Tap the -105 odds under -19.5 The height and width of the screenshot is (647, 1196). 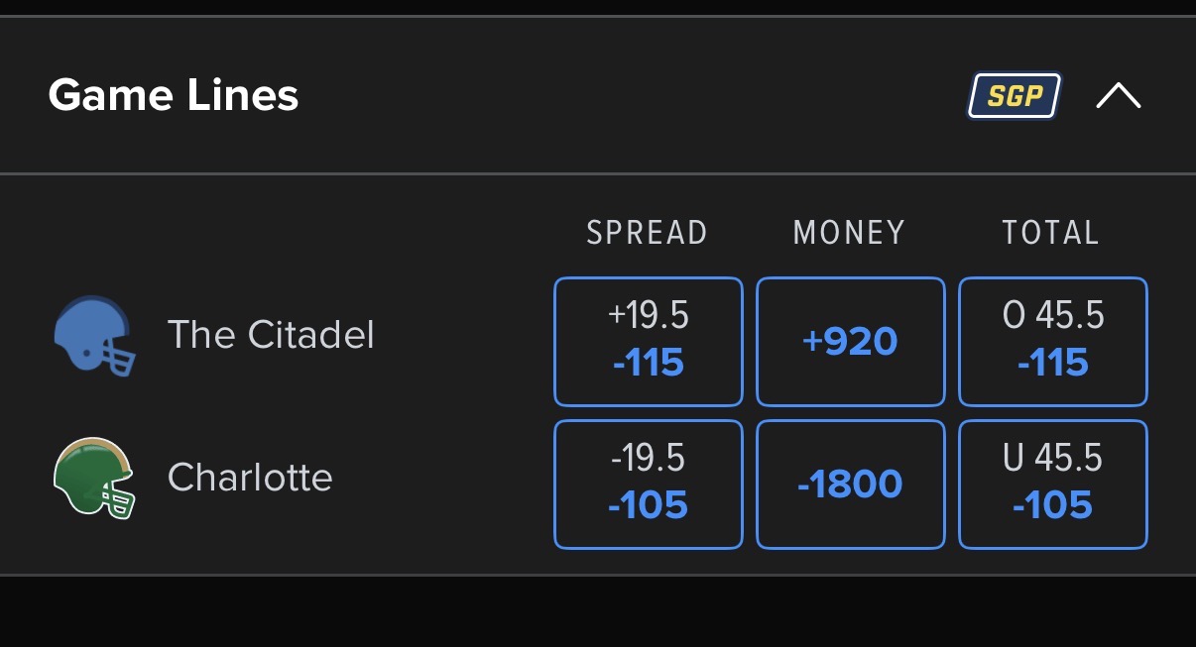(649, 505)
